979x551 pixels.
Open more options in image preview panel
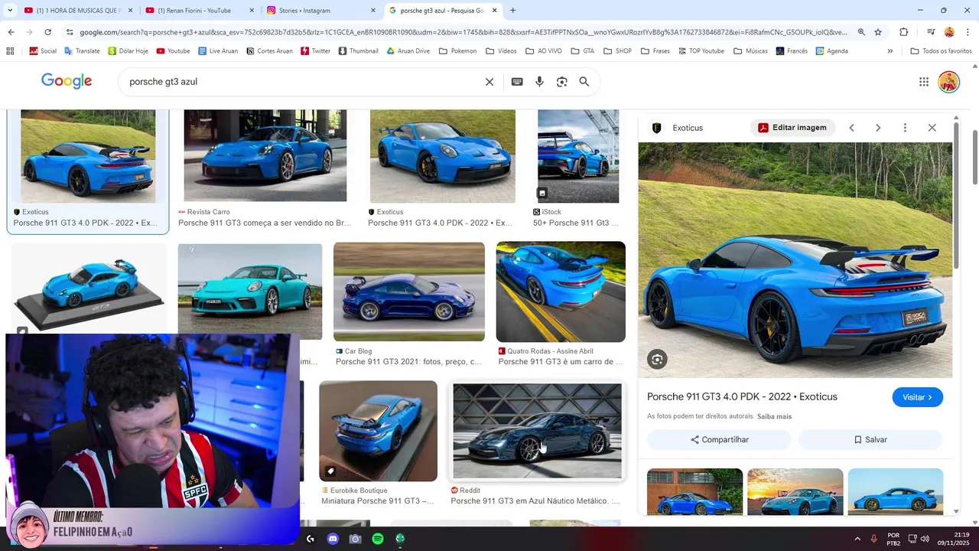click(x=905, y=128)
